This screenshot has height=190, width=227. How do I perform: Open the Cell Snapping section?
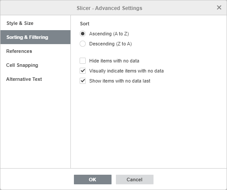pos(35,65)
